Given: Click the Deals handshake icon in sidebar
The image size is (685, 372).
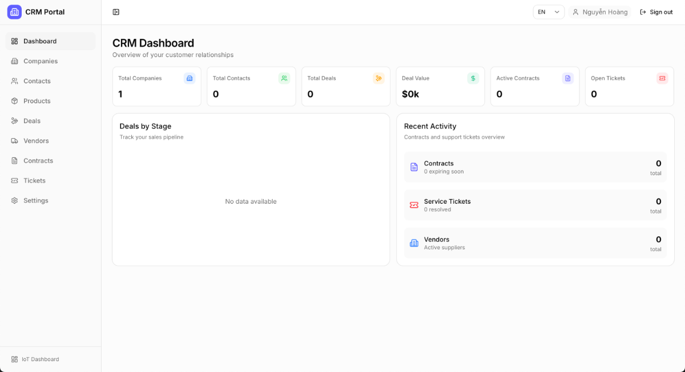Looking at the screenshot, I should pyautogui.click(x=15, y=121).
